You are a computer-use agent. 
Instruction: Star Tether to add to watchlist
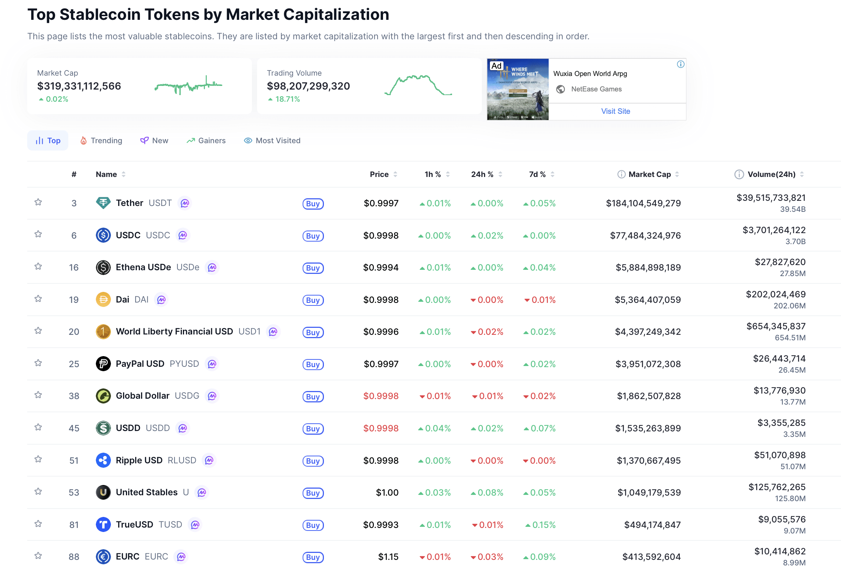click(38, 202)
